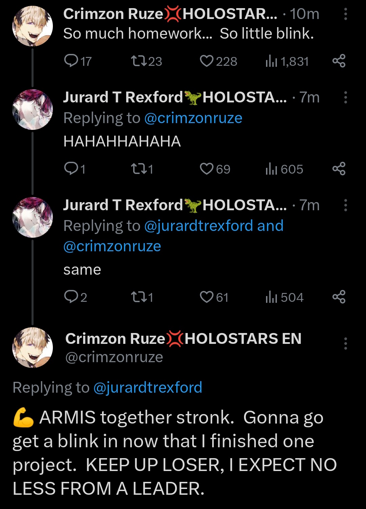Like the "same" tweet with 61 likes

coord(206,297)
